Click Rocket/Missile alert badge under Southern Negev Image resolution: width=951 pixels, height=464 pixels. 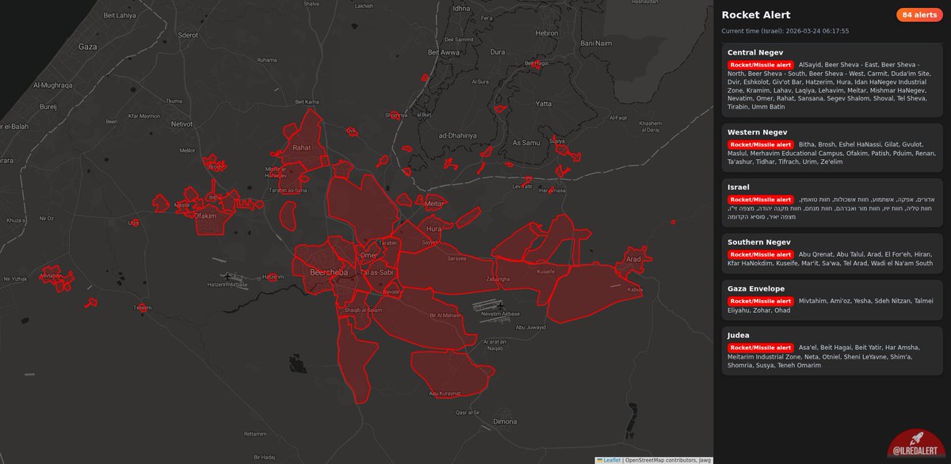(x=761, y=254)
